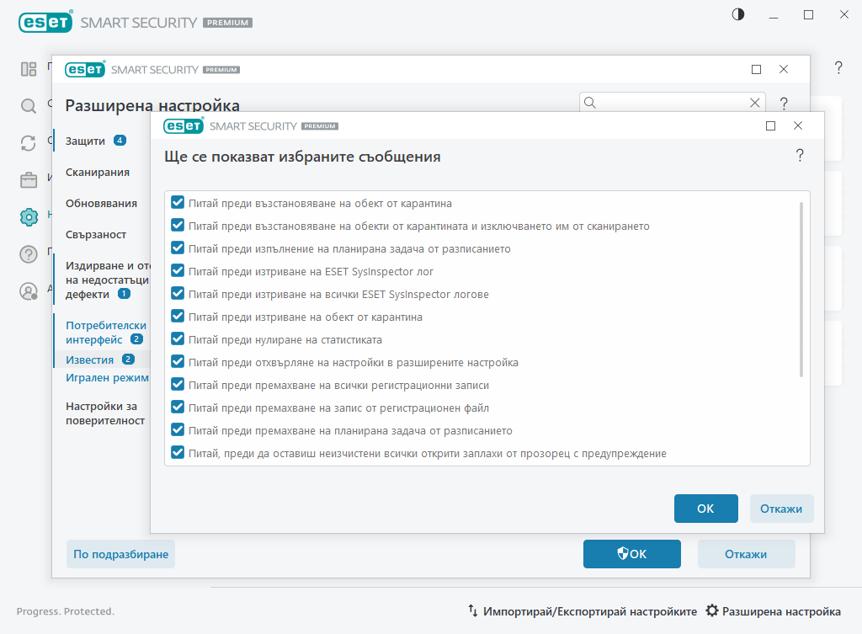
Task: Open the update arrows icon in main sidebar
Action: pyautogui.click(x=29, y=143)
